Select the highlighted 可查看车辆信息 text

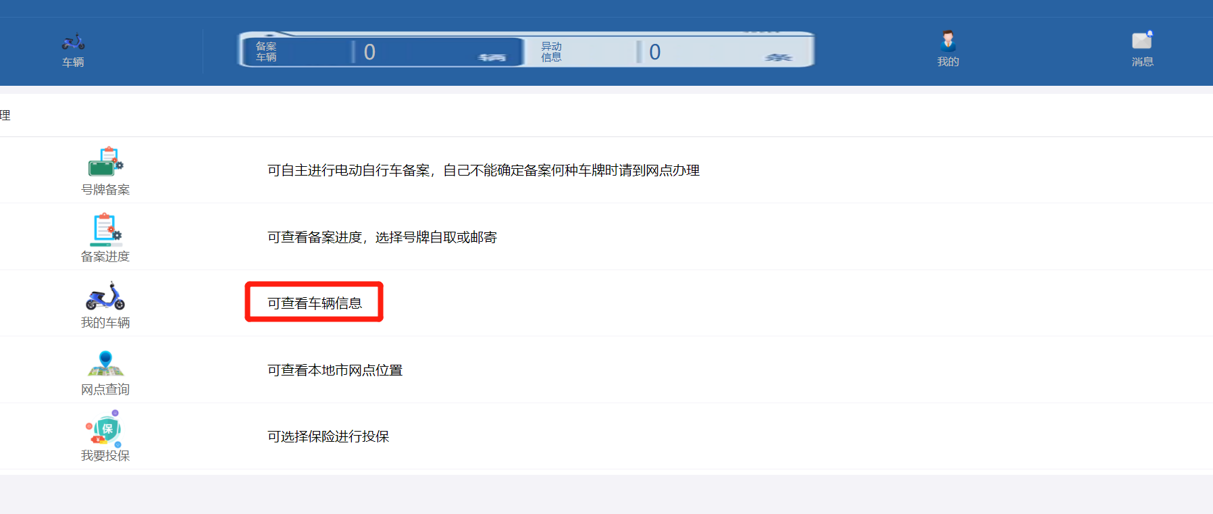[315, 303]
